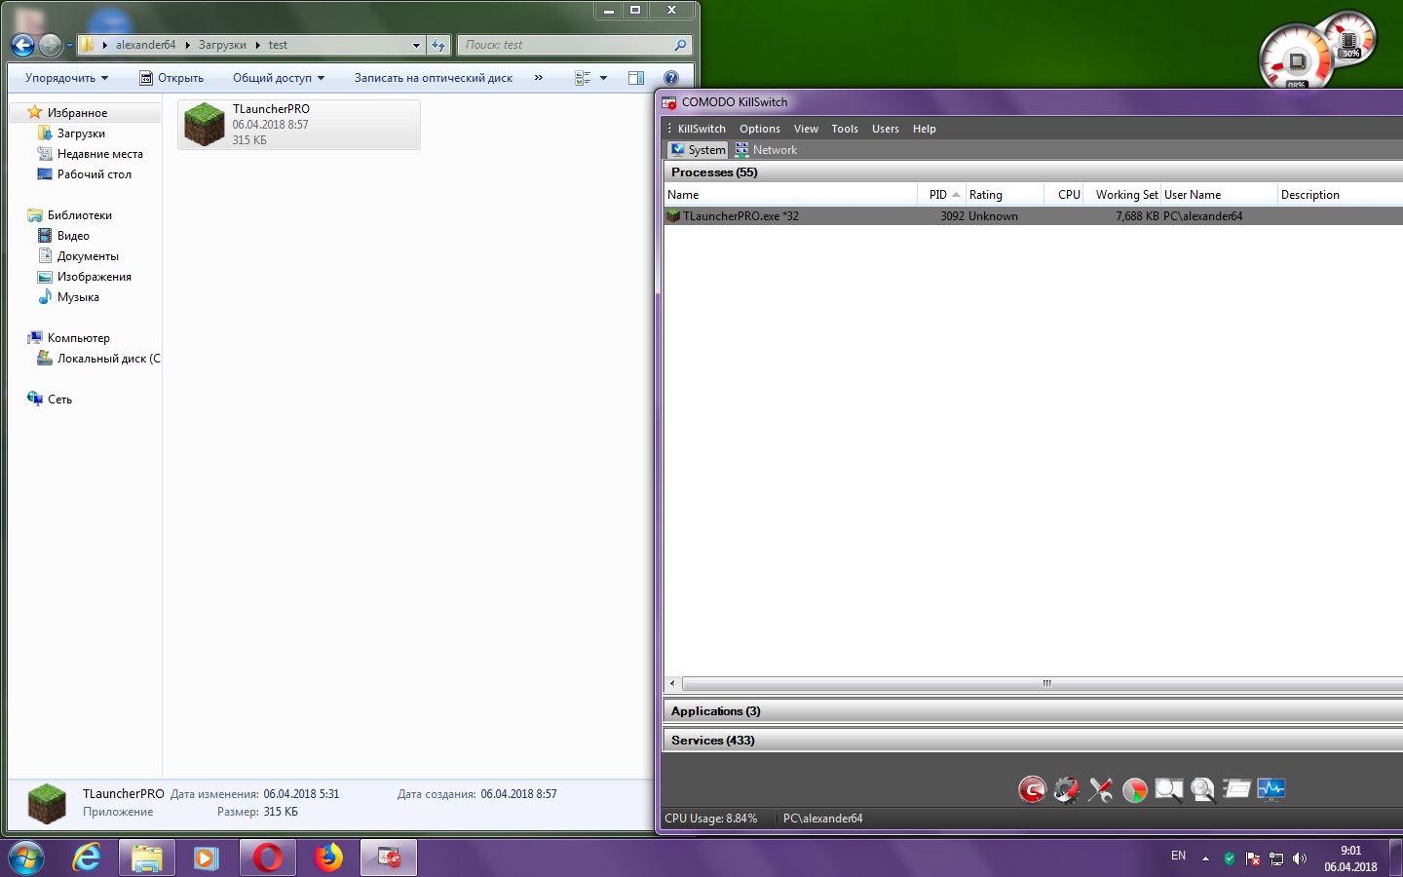This screenshot has width=1403, height=877.
Task: Launch Firefox from the taskbar
Action: coord(328,858)
